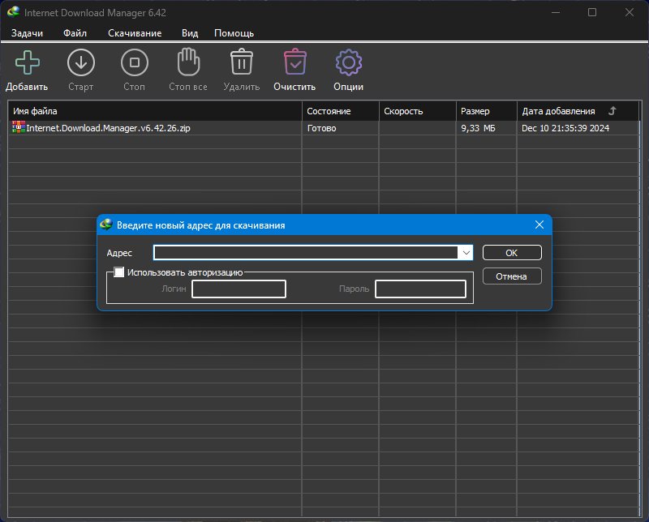
Task: Click the Удалить trash can icon
Action: (241, 62)
